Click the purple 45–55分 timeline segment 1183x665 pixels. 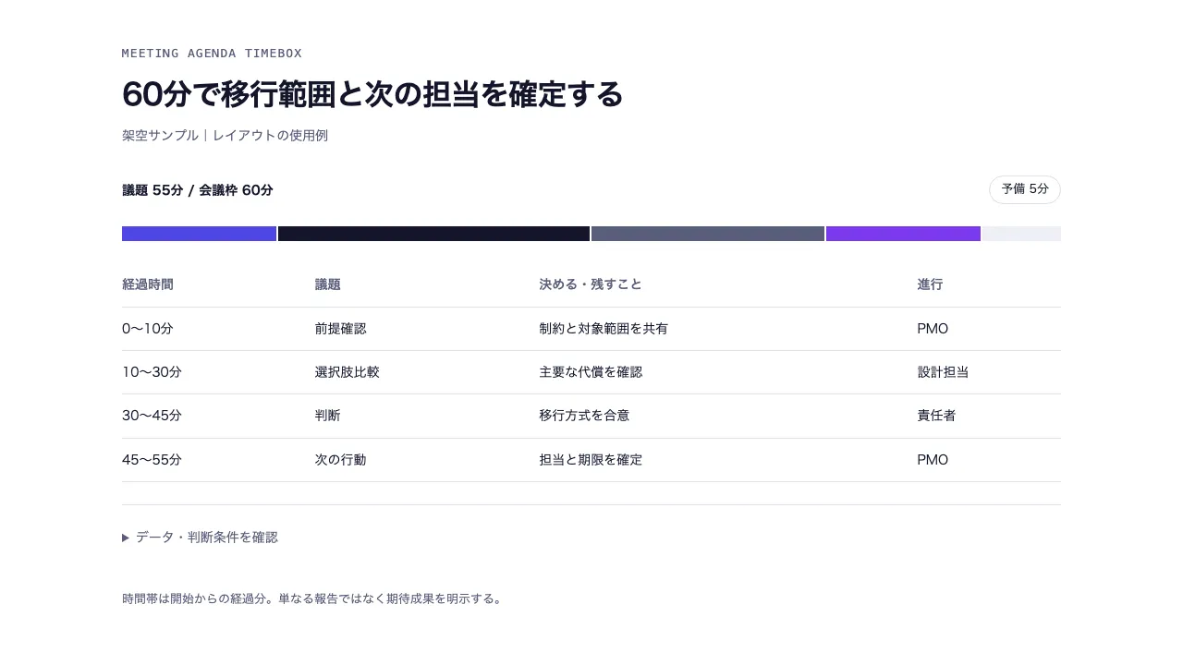903,234
